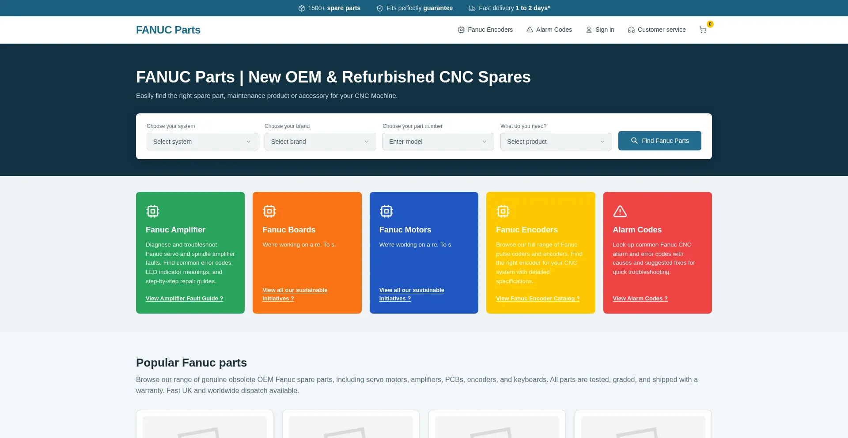The width and height of the screenshot is (848, 438).
Task: Click the chip icon next to Fanuc Encoders nav
Action: [461, 30]
